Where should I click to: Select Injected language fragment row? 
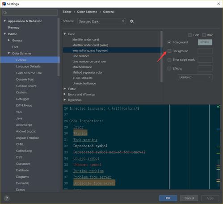112,50
